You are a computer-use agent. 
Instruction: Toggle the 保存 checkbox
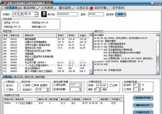point(108,14)
